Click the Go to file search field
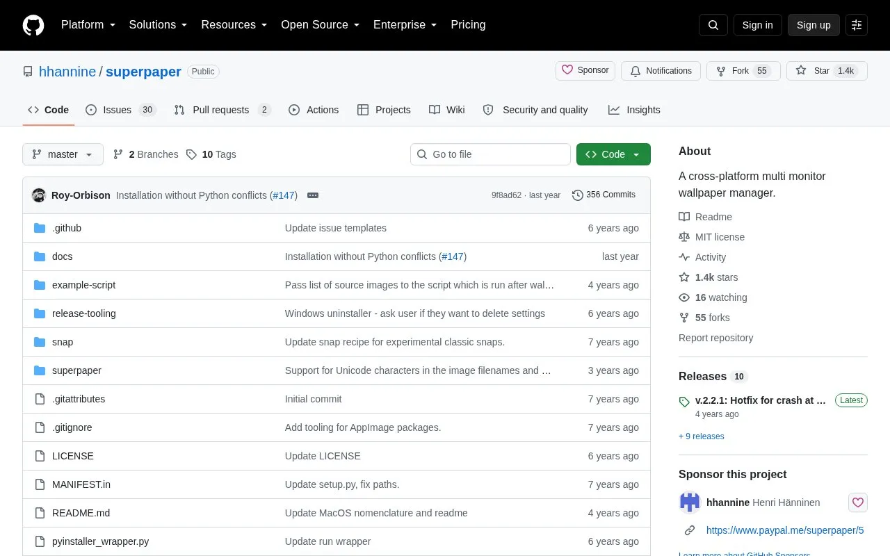The width and height of the screenshot is (890, 556). [x=490, y=154]
